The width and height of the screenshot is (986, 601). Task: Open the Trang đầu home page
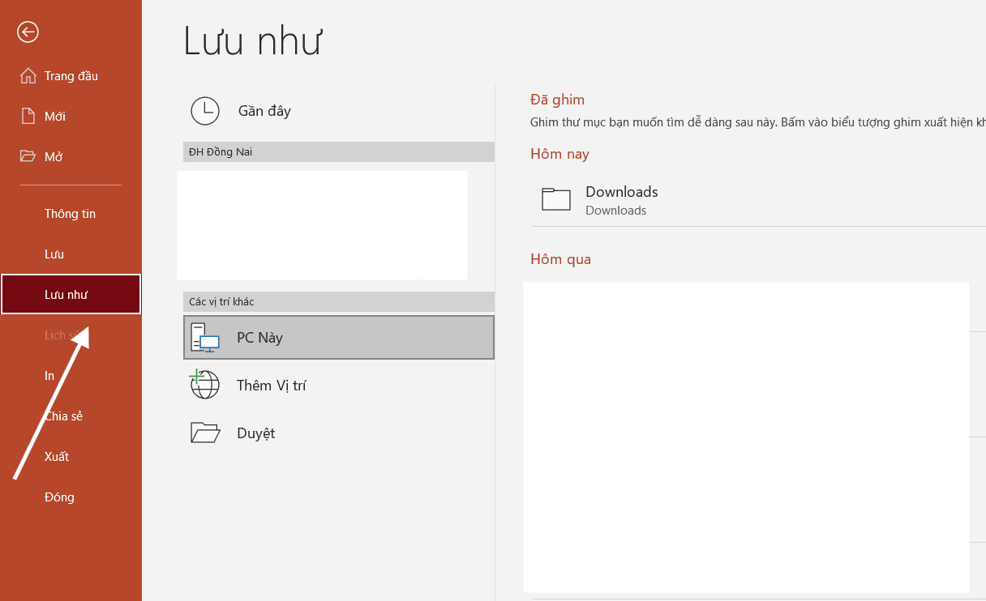[x=71, y=76]
